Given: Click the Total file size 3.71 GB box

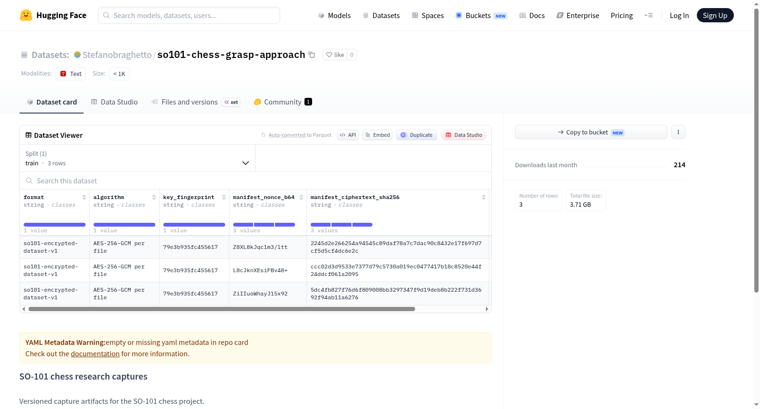Looking at the screenshot, I should (x=586, y=200).
